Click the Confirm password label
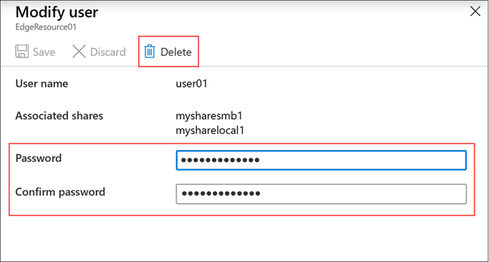The height and width of the screenshot is (262, 489). 60,192
